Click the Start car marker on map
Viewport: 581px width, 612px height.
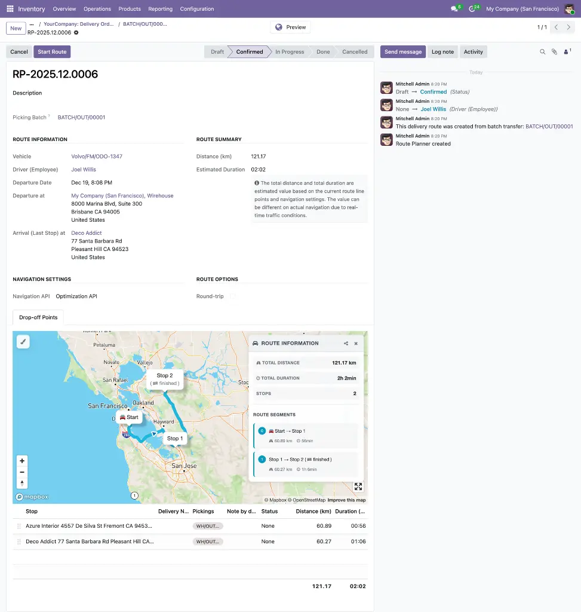(129, 417)
